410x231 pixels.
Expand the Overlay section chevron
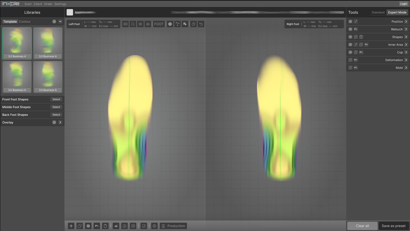click(x=60, y=122)
